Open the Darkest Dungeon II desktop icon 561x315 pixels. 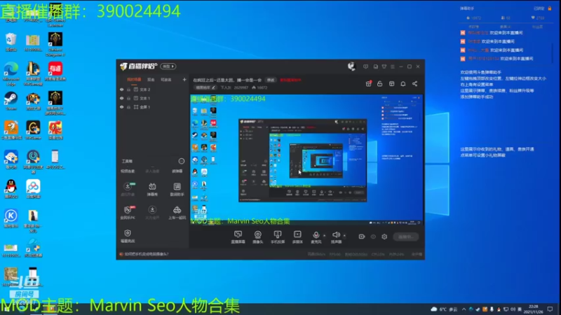(55, 44)
